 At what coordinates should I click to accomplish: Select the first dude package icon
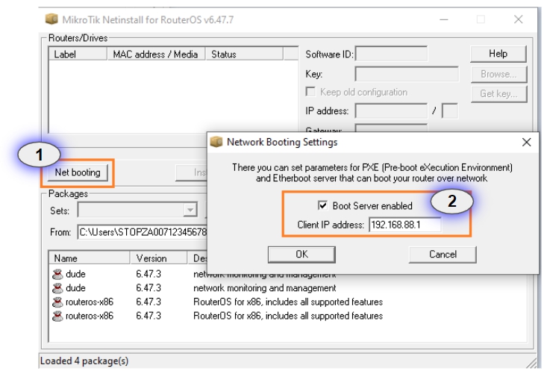[x=57, y=274]
